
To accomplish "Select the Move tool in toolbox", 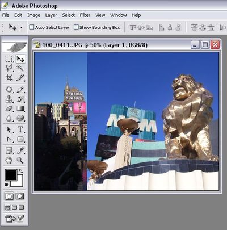I will click(20, 59).
